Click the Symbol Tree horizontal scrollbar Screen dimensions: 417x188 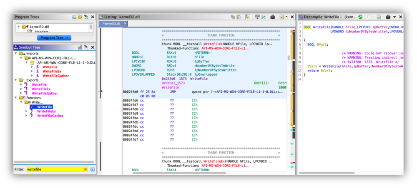[54, 162]
